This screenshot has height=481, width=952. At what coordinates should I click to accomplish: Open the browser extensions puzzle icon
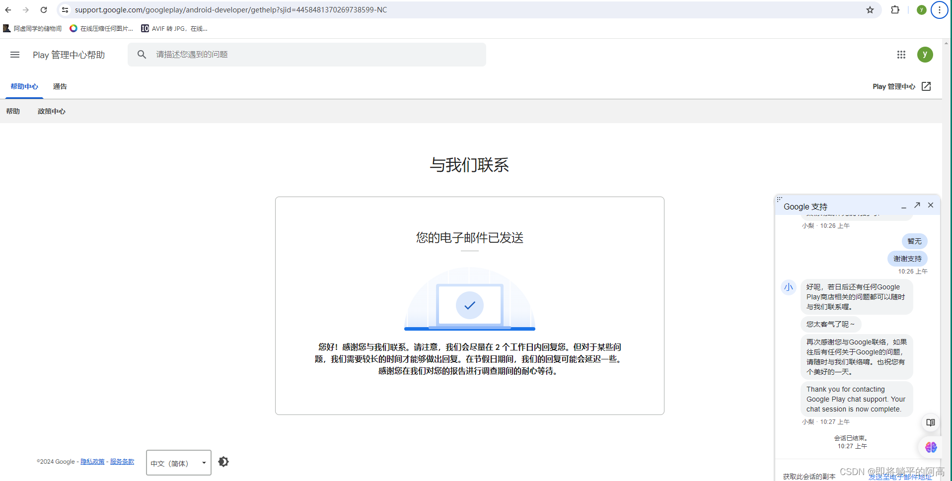895,10
